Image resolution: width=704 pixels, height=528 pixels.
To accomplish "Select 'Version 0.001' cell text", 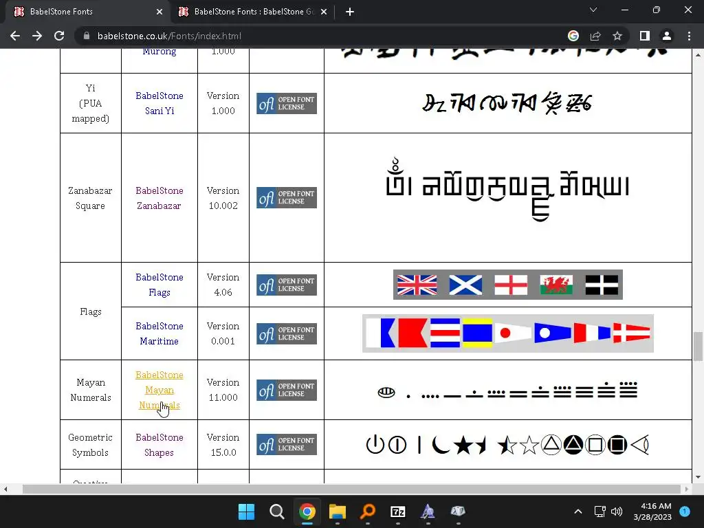I will coord(223,333).
